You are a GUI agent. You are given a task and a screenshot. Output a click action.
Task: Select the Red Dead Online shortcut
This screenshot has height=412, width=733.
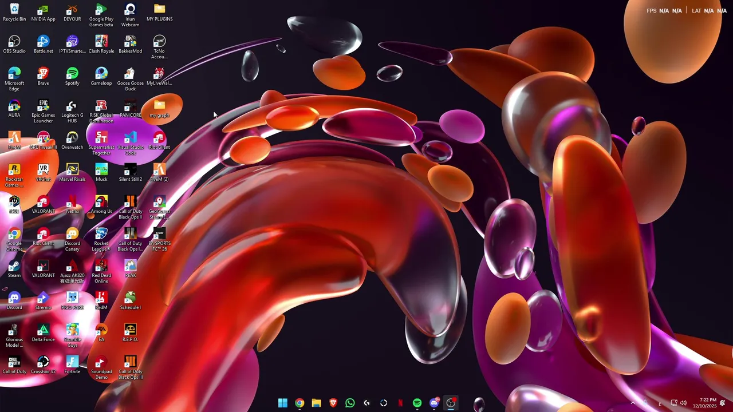click(101, 272)
